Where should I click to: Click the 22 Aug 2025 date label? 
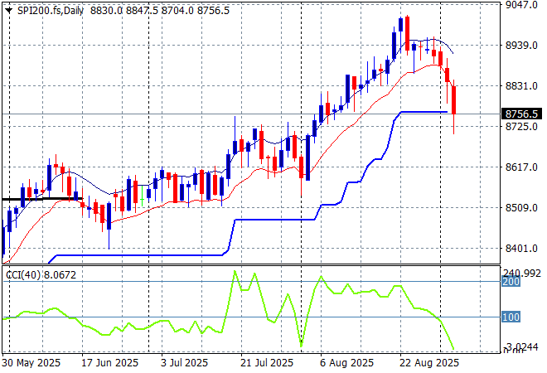(x=429, y=363)
